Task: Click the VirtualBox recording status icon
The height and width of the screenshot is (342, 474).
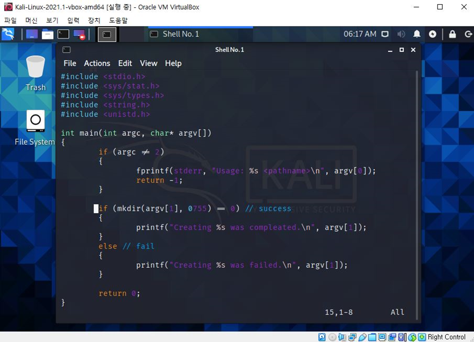Action: tap(392, 337)
